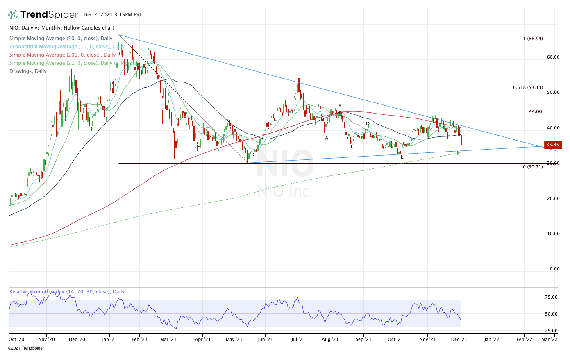Viewport: 570px width, 352px height.
Task: Click the 0.00 price axis label
Action: point(554,269)
